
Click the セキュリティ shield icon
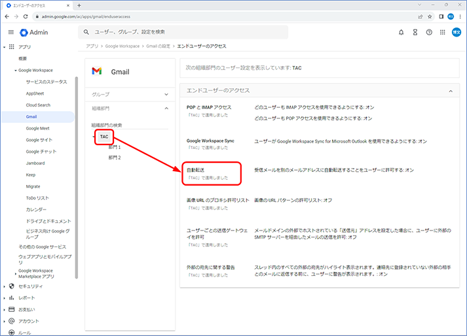point(12,286)
